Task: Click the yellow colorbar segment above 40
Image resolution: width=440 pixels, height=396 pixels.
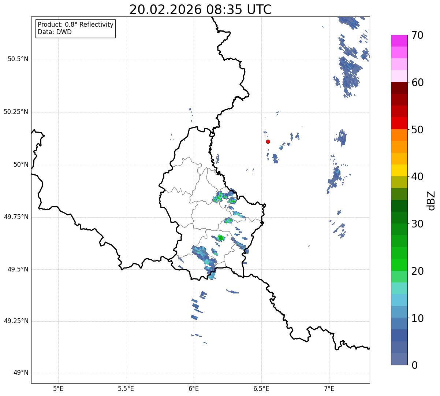Action: click(399, 170)
